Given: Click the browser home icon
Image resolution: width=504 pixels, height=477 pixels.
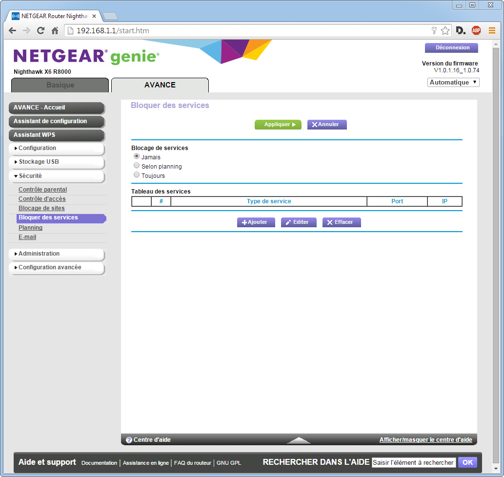Looking at the screenshot, I should coord(55,31).
